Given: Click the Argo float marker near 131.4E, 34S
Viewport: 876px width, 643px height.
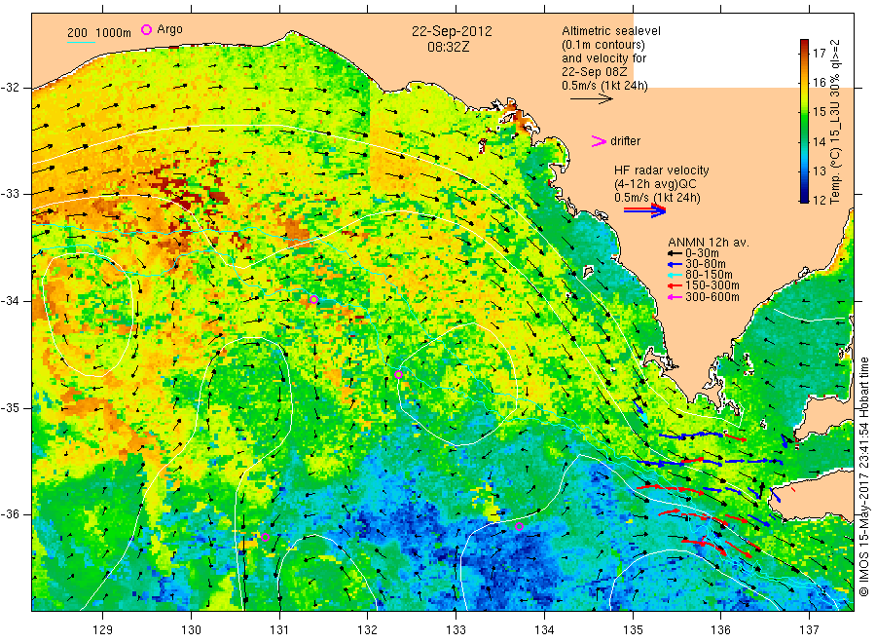Looking at the screenshot, I should 314,300.
